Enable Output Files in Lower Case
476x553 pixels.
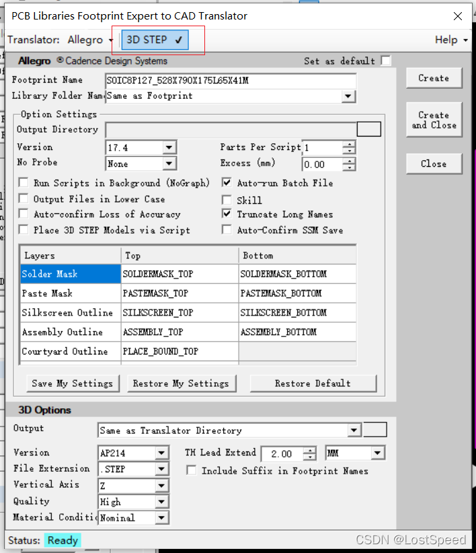click(x=24, y=198)
